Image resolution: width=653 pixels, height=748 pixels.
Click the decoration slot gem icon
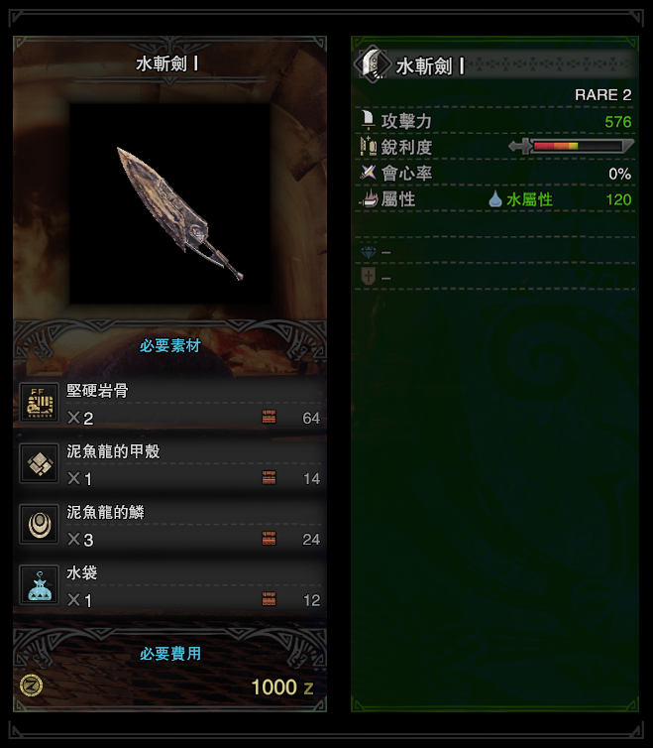click(369, 251)
